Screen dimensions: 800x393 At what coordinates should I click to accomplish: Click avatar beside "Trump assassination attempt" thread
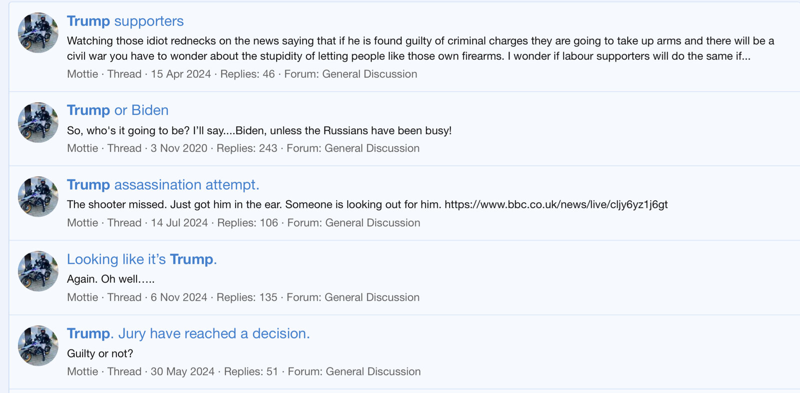pos(38,197)
